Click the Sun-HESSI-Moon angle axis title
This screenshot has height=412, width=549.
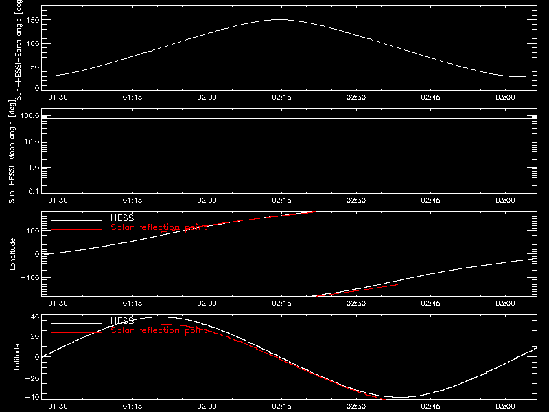[x=12, y=150]
